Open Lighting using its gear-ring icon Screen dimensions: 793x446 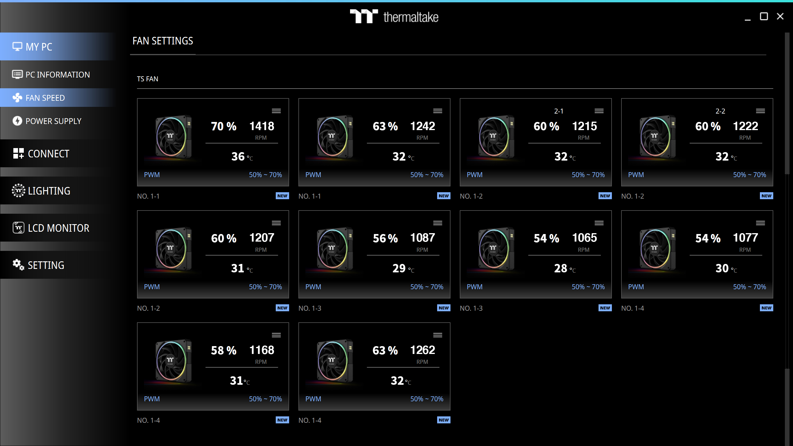pyautogui.click(x=18, y=191)
